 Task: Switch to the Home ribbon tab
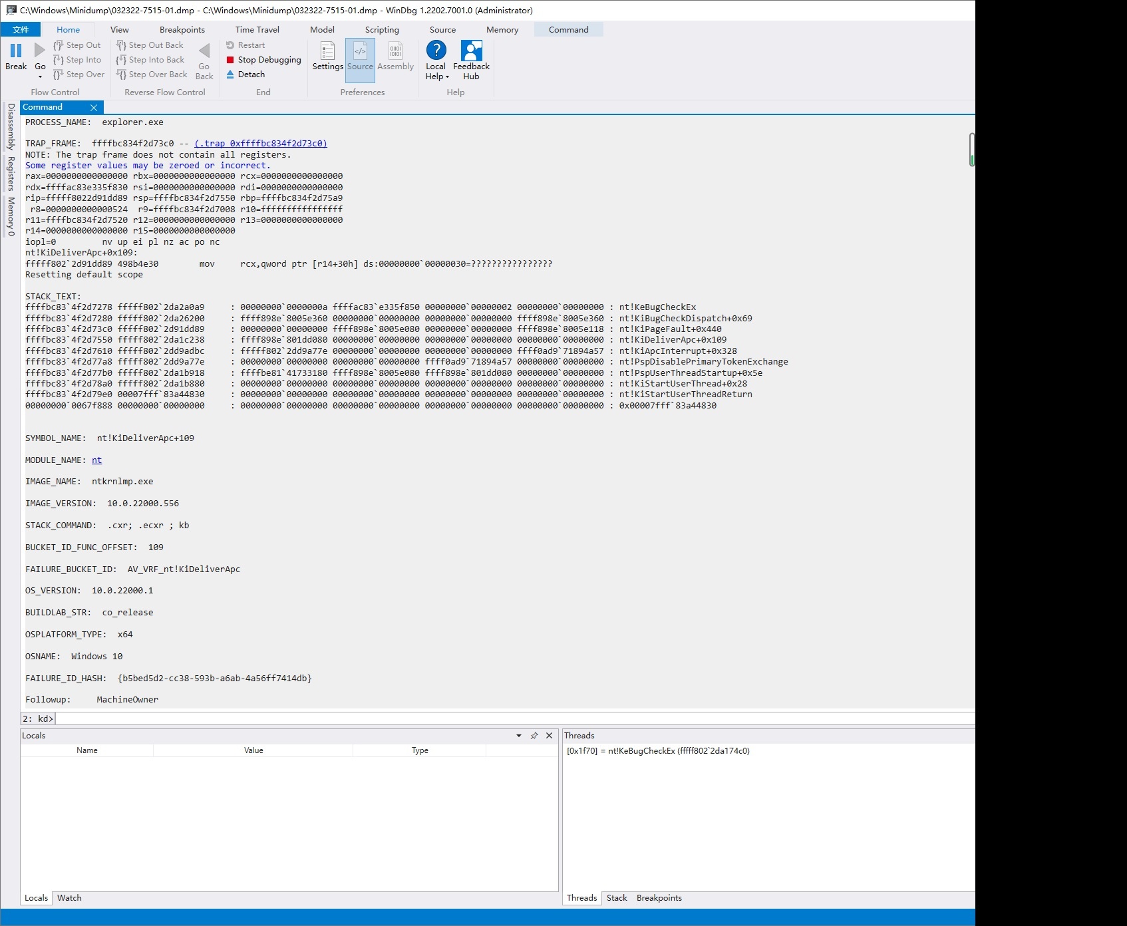[x=68, y=30]
